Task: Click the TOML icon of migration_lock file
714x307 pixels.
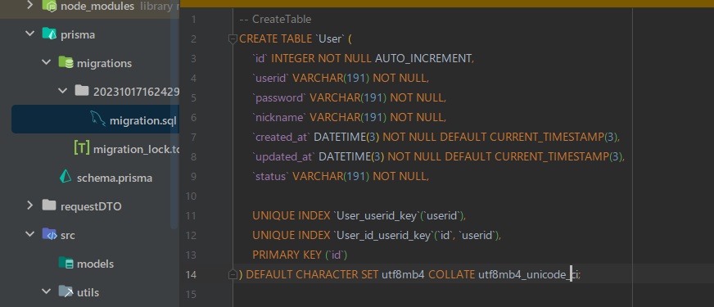Action: [x=82, y=147]
